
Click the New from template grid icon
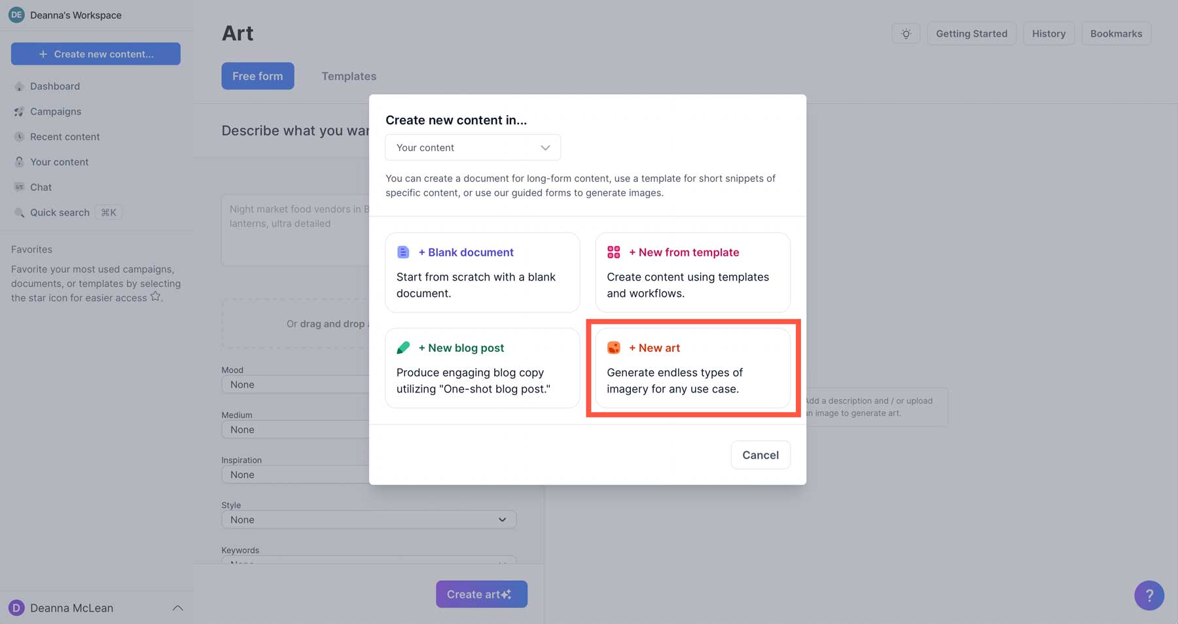(x=613, y=252)
